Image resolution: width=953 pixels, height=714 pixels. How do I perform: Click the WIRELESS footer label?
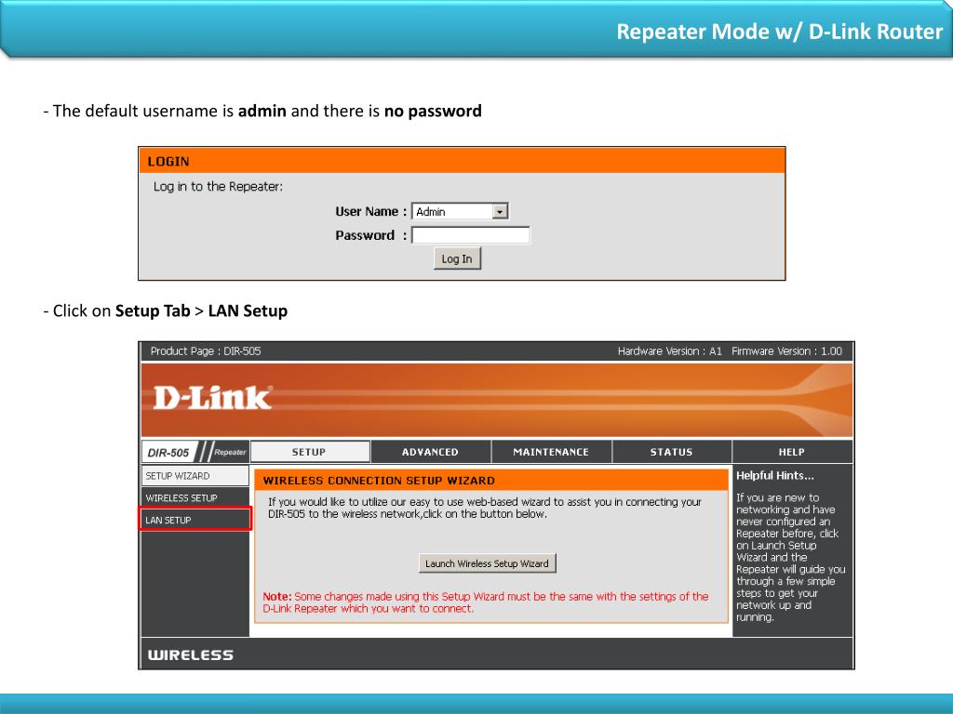click(x=190, y=655)
